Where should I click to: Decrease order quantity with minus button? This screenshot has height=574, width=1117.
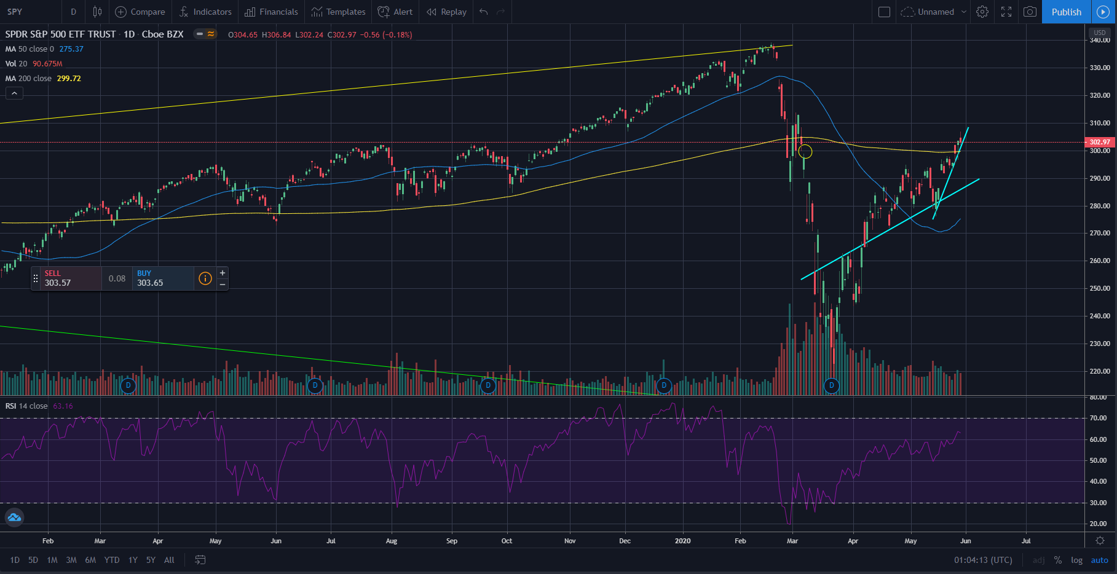(223, 285)
